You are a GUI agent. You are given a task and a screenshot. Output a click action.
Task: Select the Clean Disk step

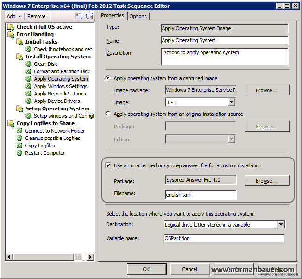click(x=45, y=64)
